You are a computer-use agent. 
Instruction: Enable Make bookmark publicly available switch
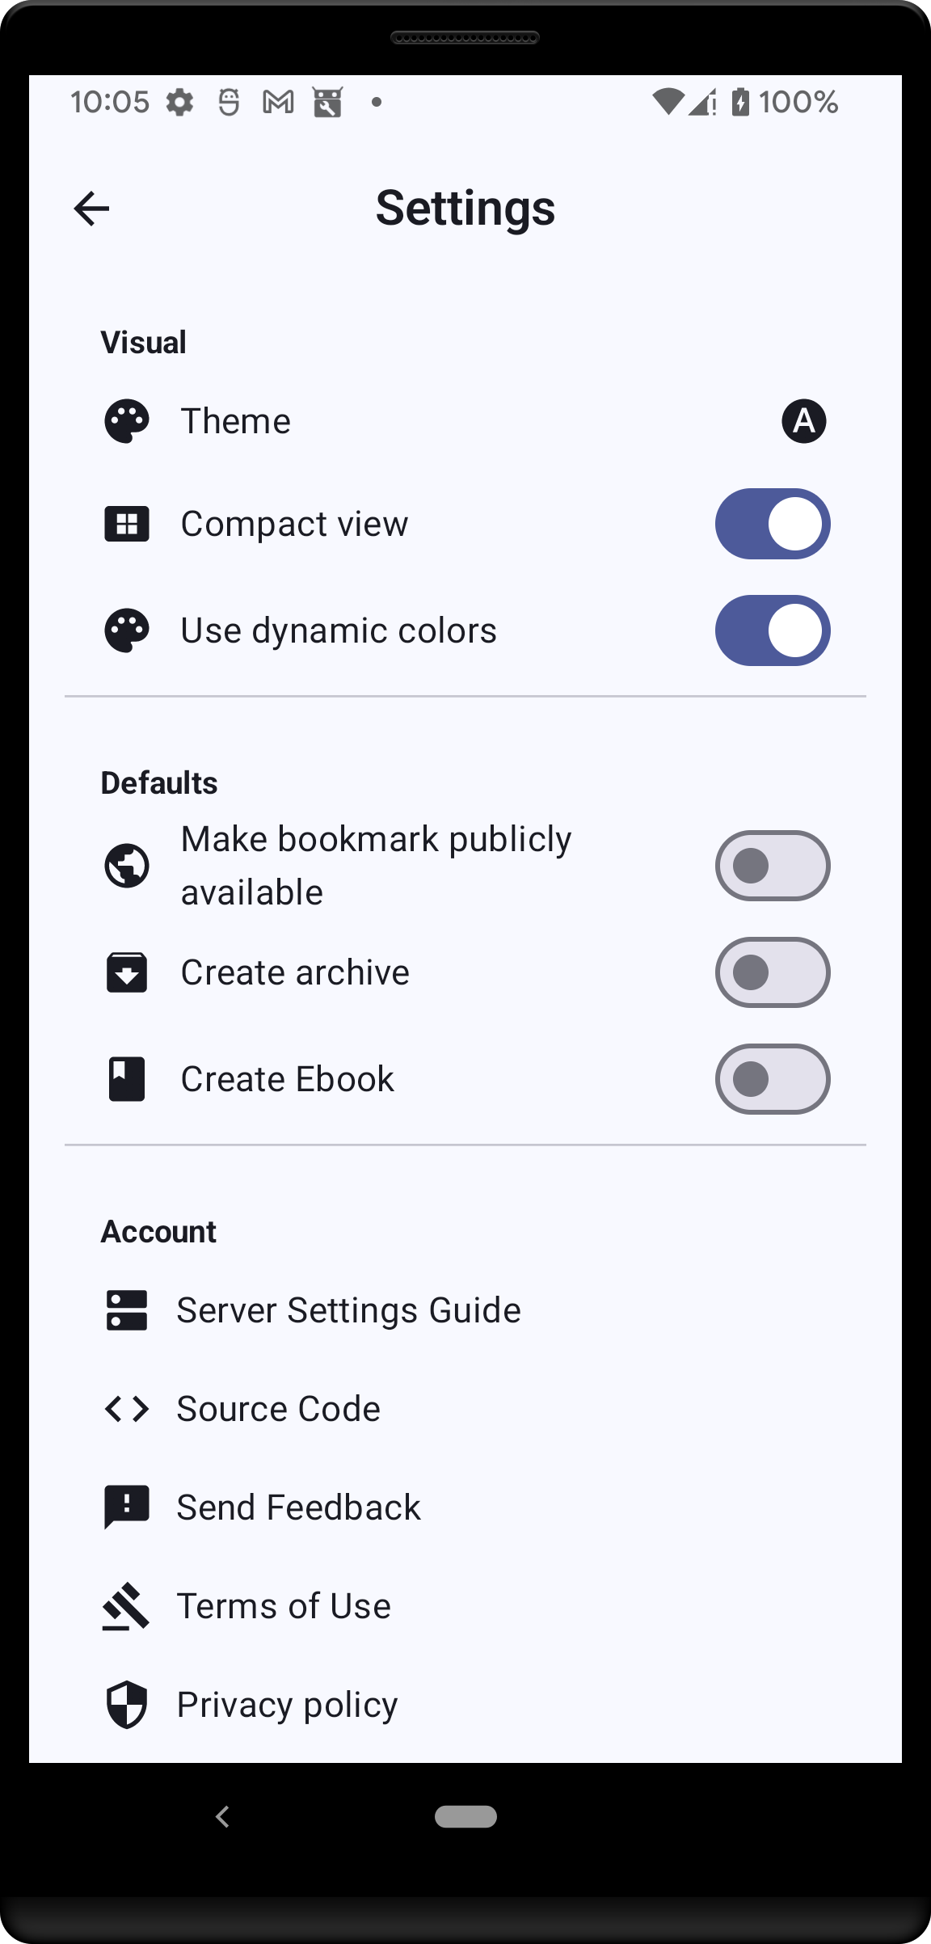(772, 866)
